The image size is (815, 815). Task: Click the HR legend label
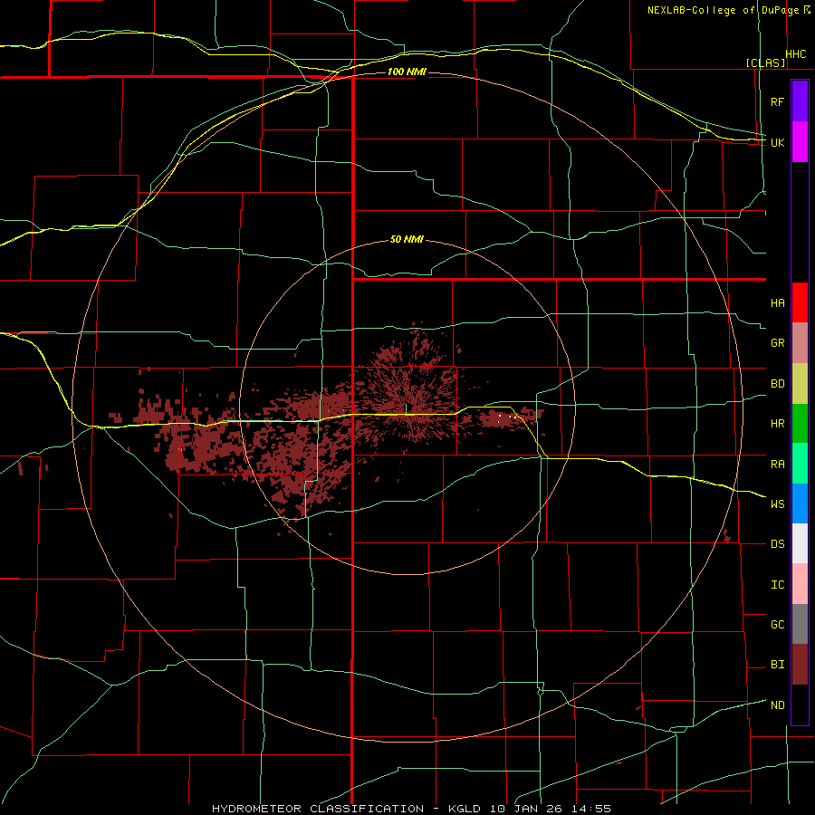pos(777,424)
